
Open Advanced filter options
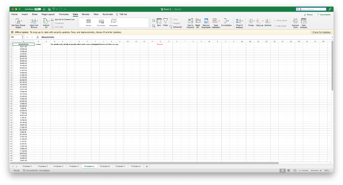point(176,27)
